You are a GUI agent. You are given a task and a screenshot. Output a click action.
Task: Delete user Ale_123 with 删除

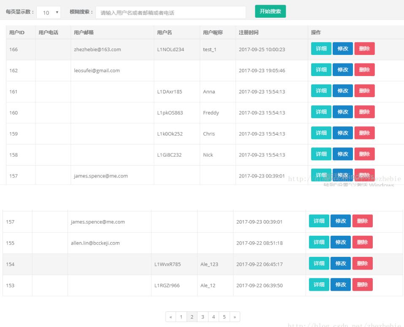coord(362,264)
